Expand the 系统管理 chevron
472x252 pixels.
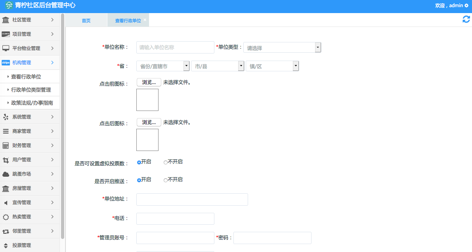tap(52, 117)
